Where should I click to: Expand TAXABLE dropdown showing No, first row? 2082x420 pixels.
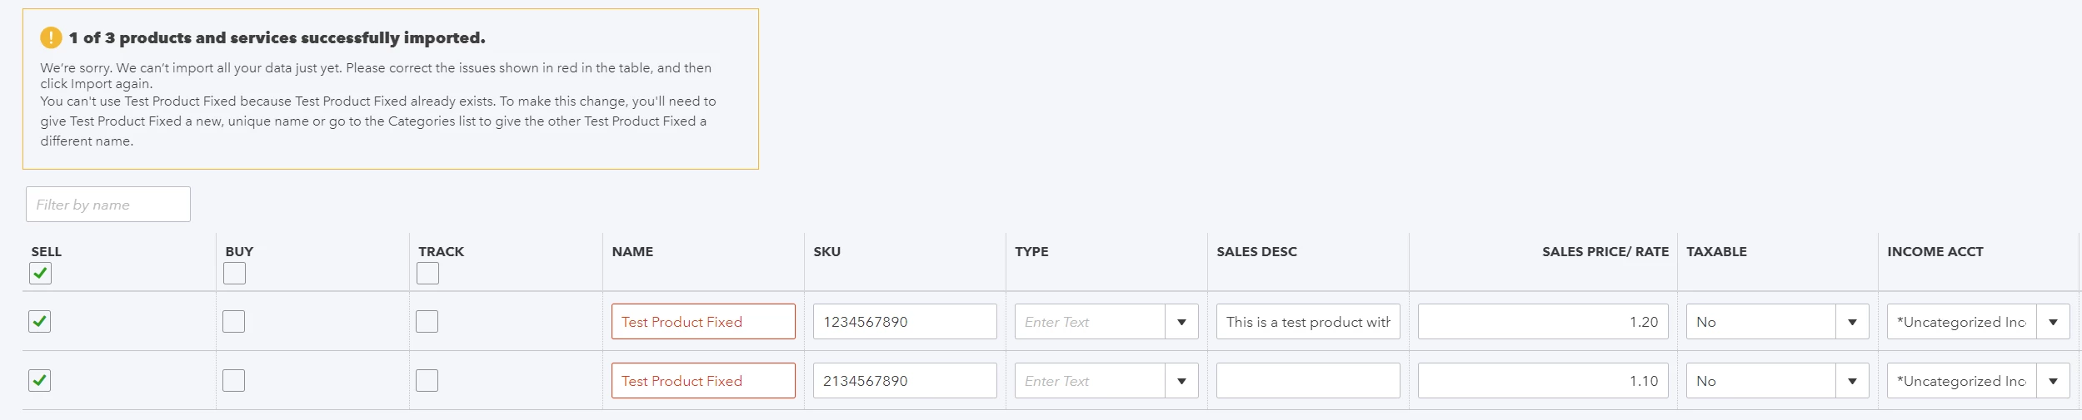[1852, 322]
